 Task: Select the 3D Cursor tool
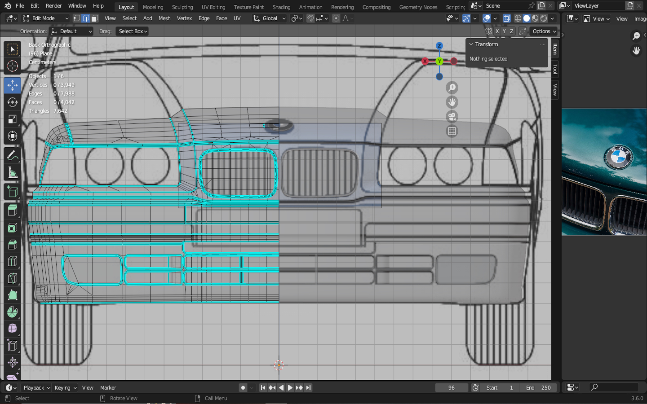13,66
